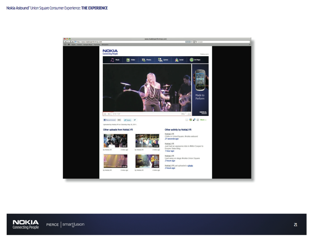Click the Other activity by NokiaLVR heading
This screenshot has height=242, width=313.
(178, 130)
